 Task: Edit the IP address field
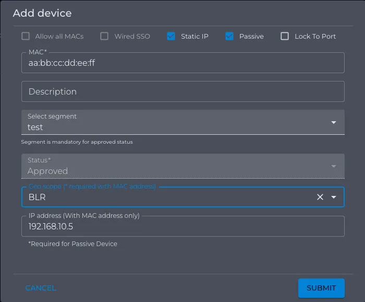[182, 226]
